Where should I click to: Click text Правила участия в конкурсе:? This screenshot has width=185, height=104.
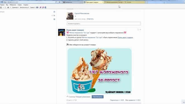[77, 35]
